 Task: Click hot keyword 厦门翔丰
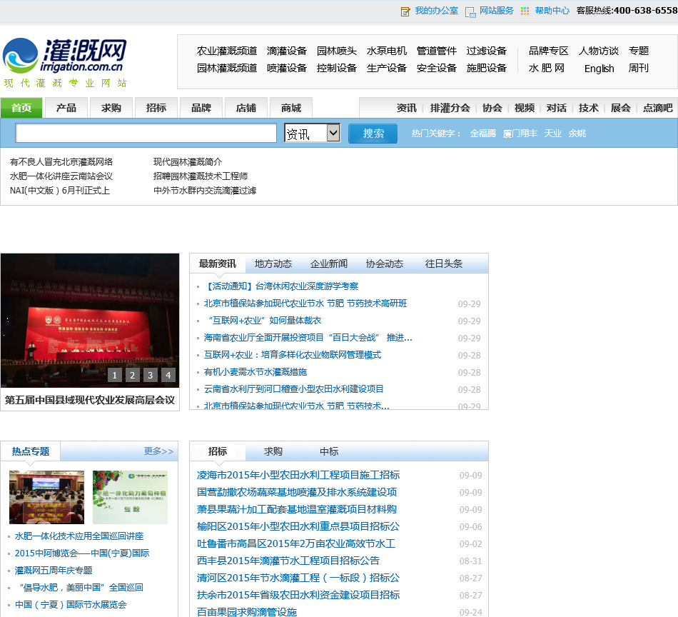[x=520, y=134]
